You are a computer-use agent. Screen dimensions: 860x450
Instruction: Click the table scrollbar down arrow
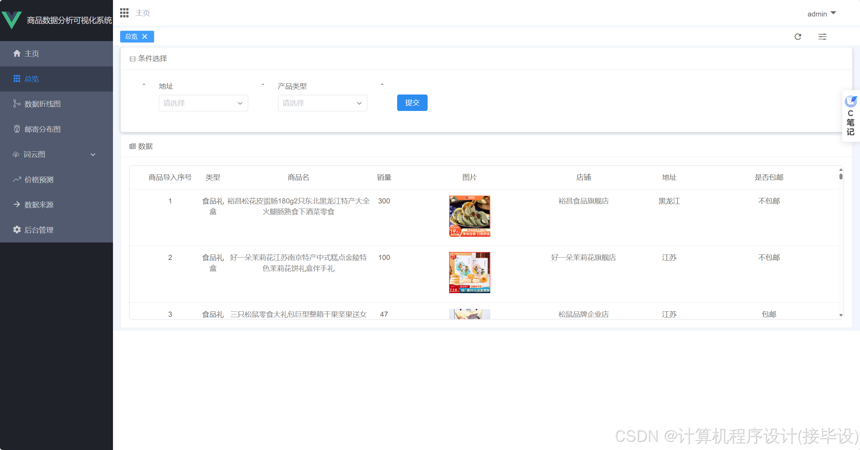(840, 315)
